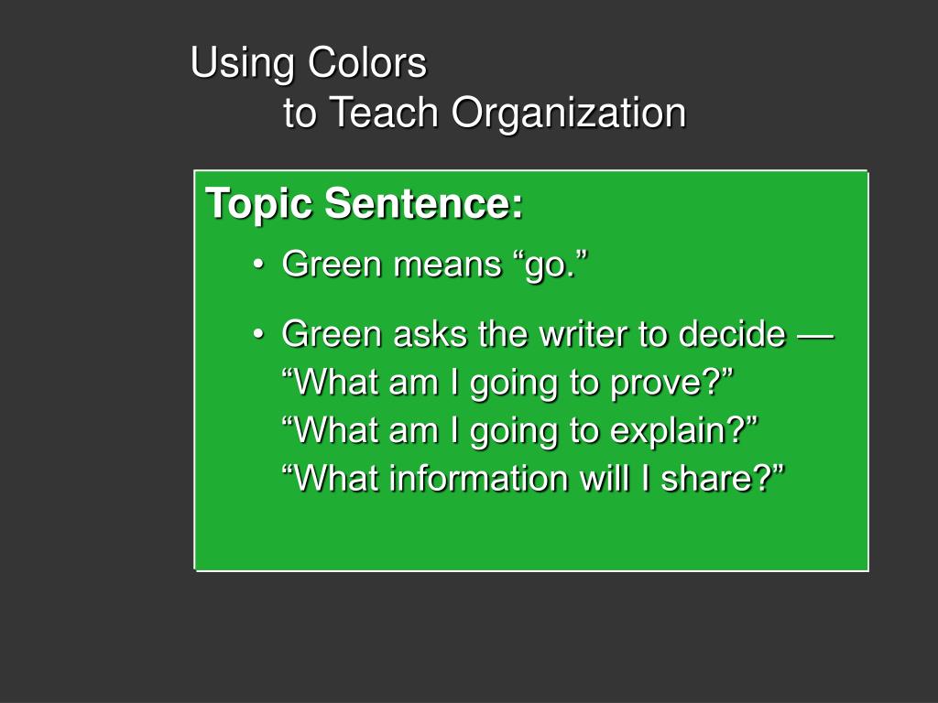Click the "Topic Sentence:" heading
The width and height of the screenshot is (938, 703).
[x=365, y=204]
